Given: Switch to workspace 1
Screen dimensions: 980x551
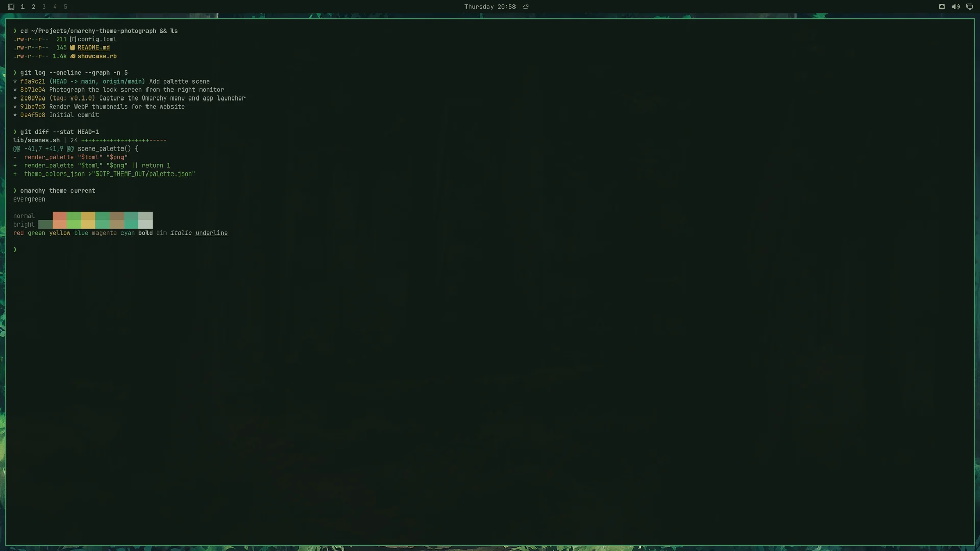Looking at the screenshot, I should (22, 7).
